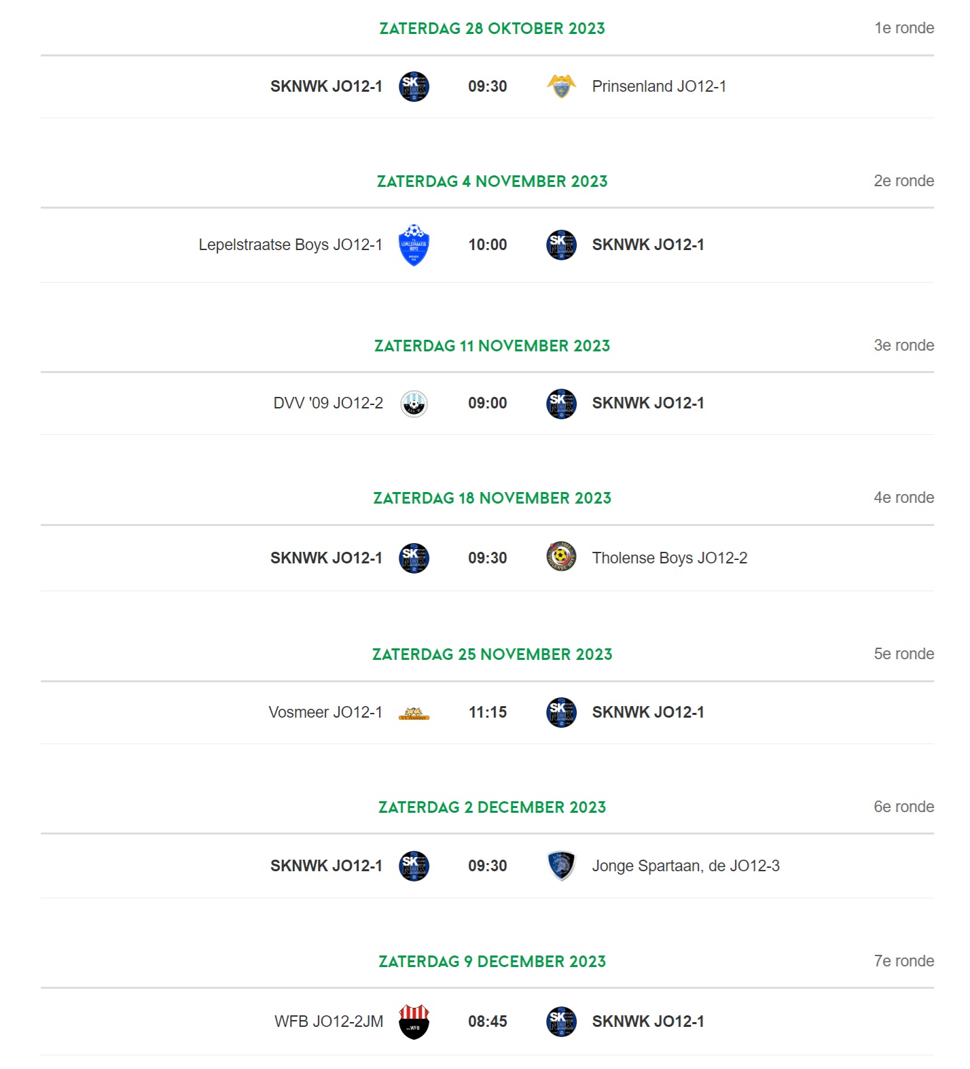This screenshot has height=1069, width=970.
Task: Click the DVV '09 club logo
Action: coord(414,404)
